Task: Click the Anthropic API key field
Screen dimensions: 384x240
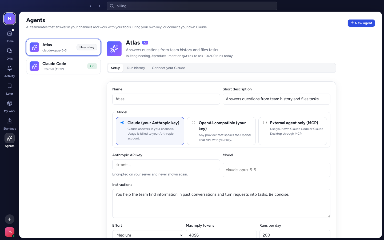Action: click(x=166, y=165)
